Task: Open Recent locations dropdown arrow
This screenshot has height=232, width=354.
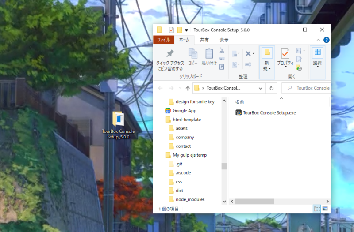Action: [180, 88]
